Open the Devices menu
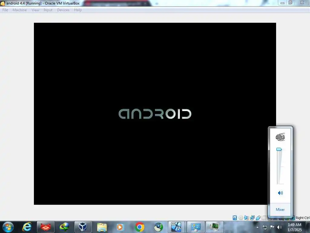 pyautogui.click(x=63, y=10)
